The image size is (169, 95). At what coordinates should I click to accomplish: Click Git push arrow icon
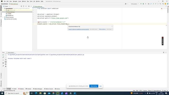tap(156, 4)
